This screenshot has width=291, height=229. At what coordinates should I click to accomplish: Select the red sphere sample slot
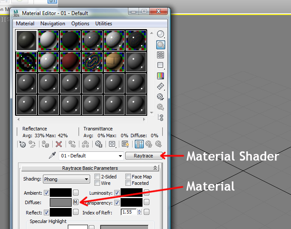coord(70,62)
